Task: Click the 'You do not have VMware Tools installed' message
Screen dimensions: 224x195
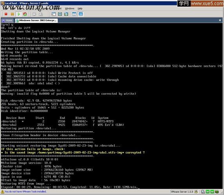Action: (x=25, y=191)
